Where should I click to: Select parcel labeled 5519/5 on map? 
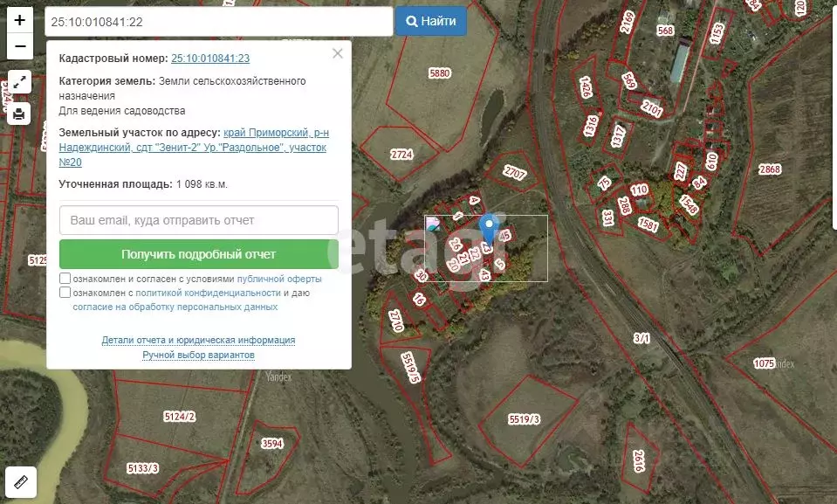[410, 367]
